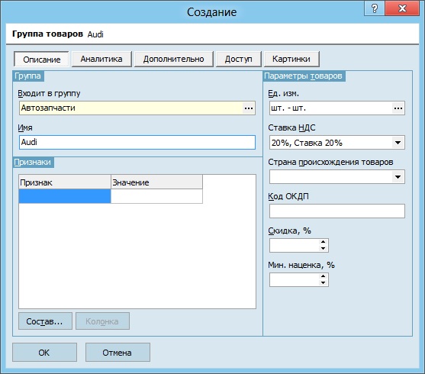Open unit of measure picker ellipsis button
Screen dimensions: 425x374
(x=398, y=108)
